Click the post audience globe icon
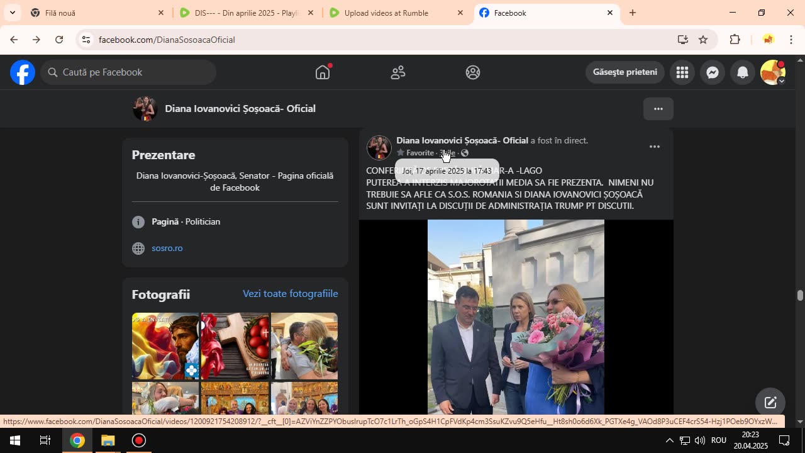This screenshot has height=453, width=805. click(465, 153)
